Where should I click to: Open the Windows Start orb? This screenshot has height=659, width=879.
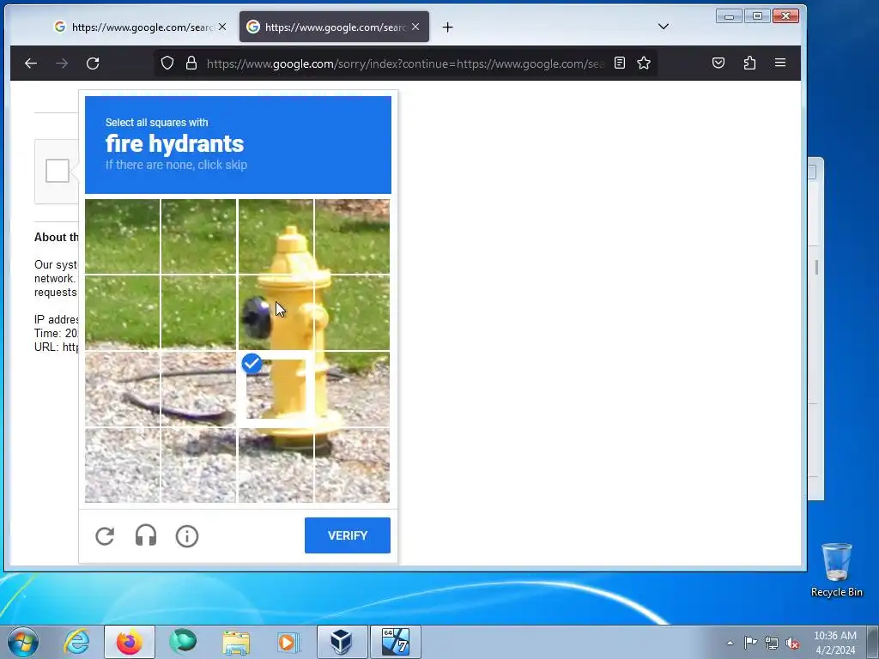(23, 642)
